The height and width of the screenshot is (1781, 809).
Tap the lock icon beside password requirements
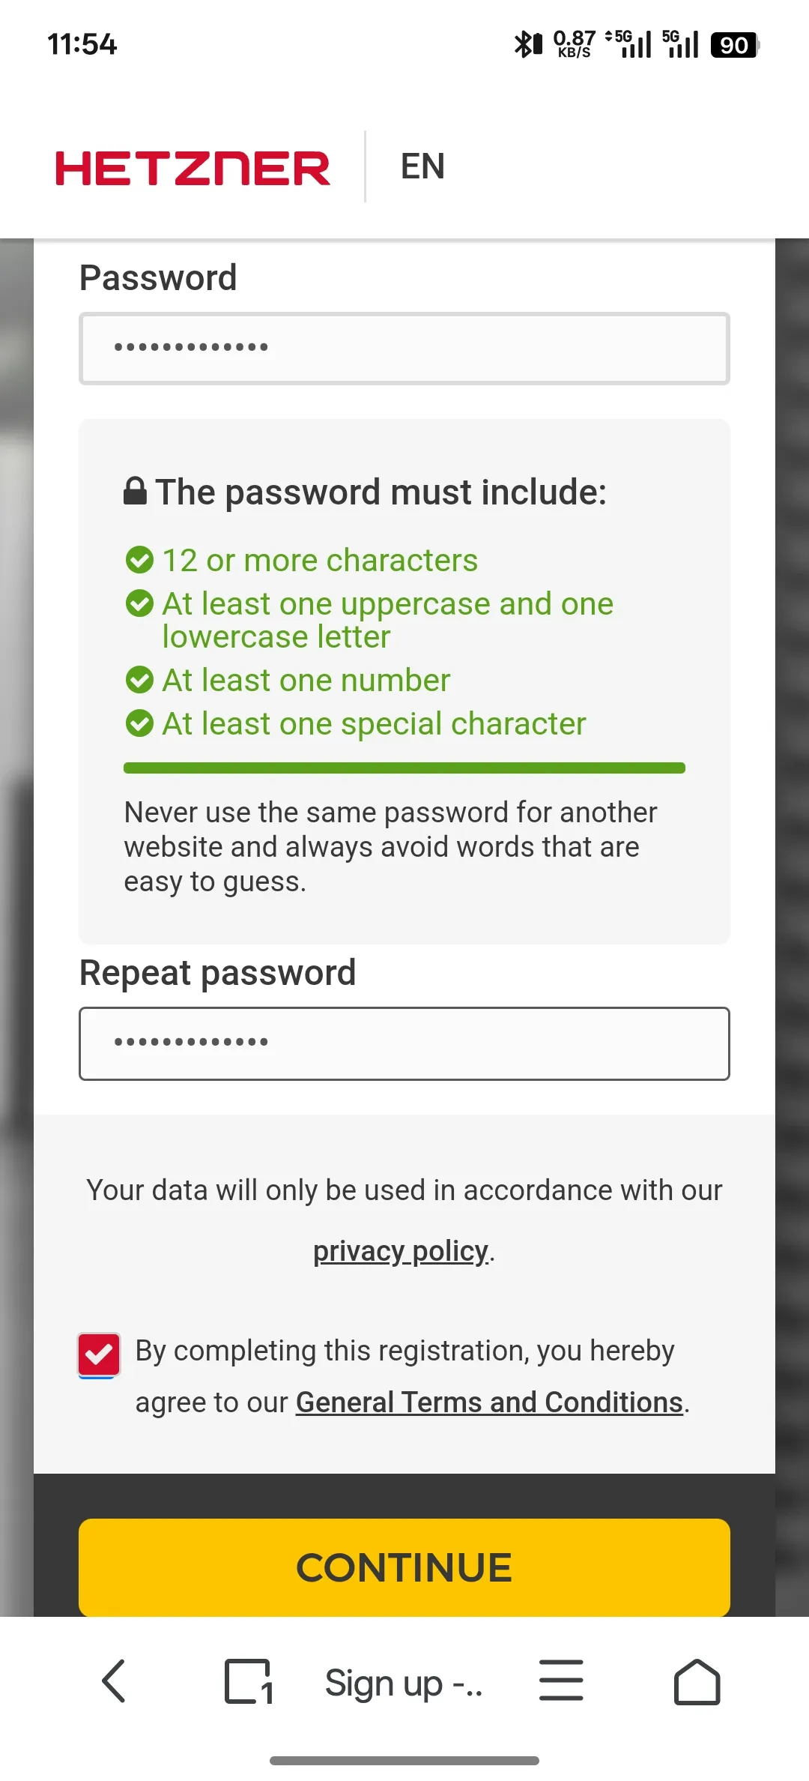tap(135, 492)
